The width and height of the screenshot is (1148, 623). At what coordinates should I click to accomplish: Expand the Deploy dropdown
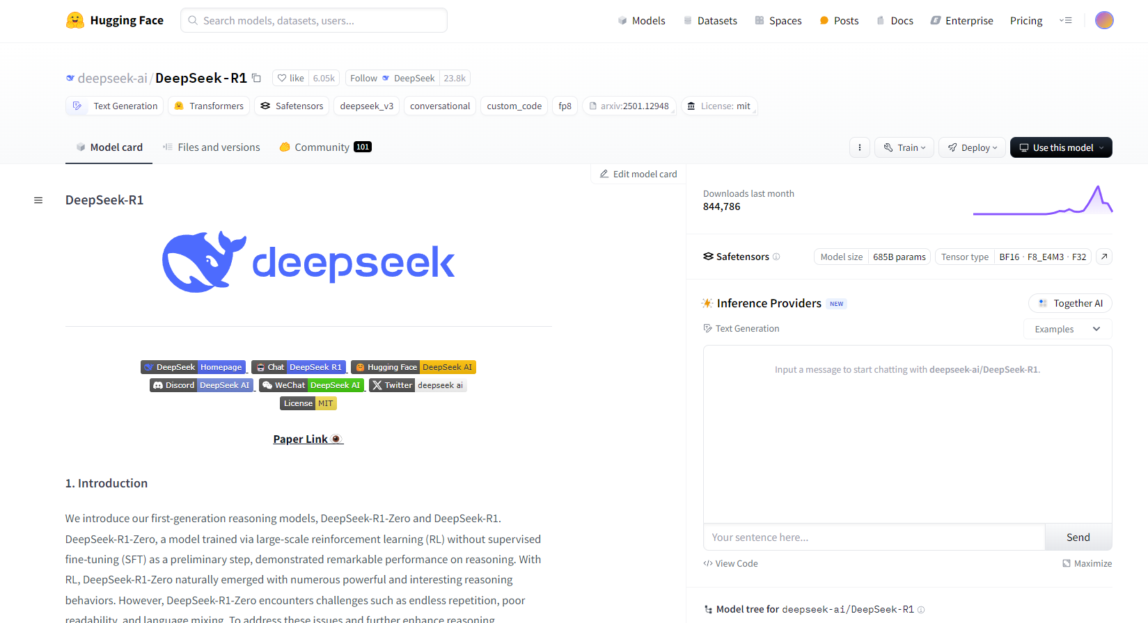pyautogui.click(x=972, y=147)
